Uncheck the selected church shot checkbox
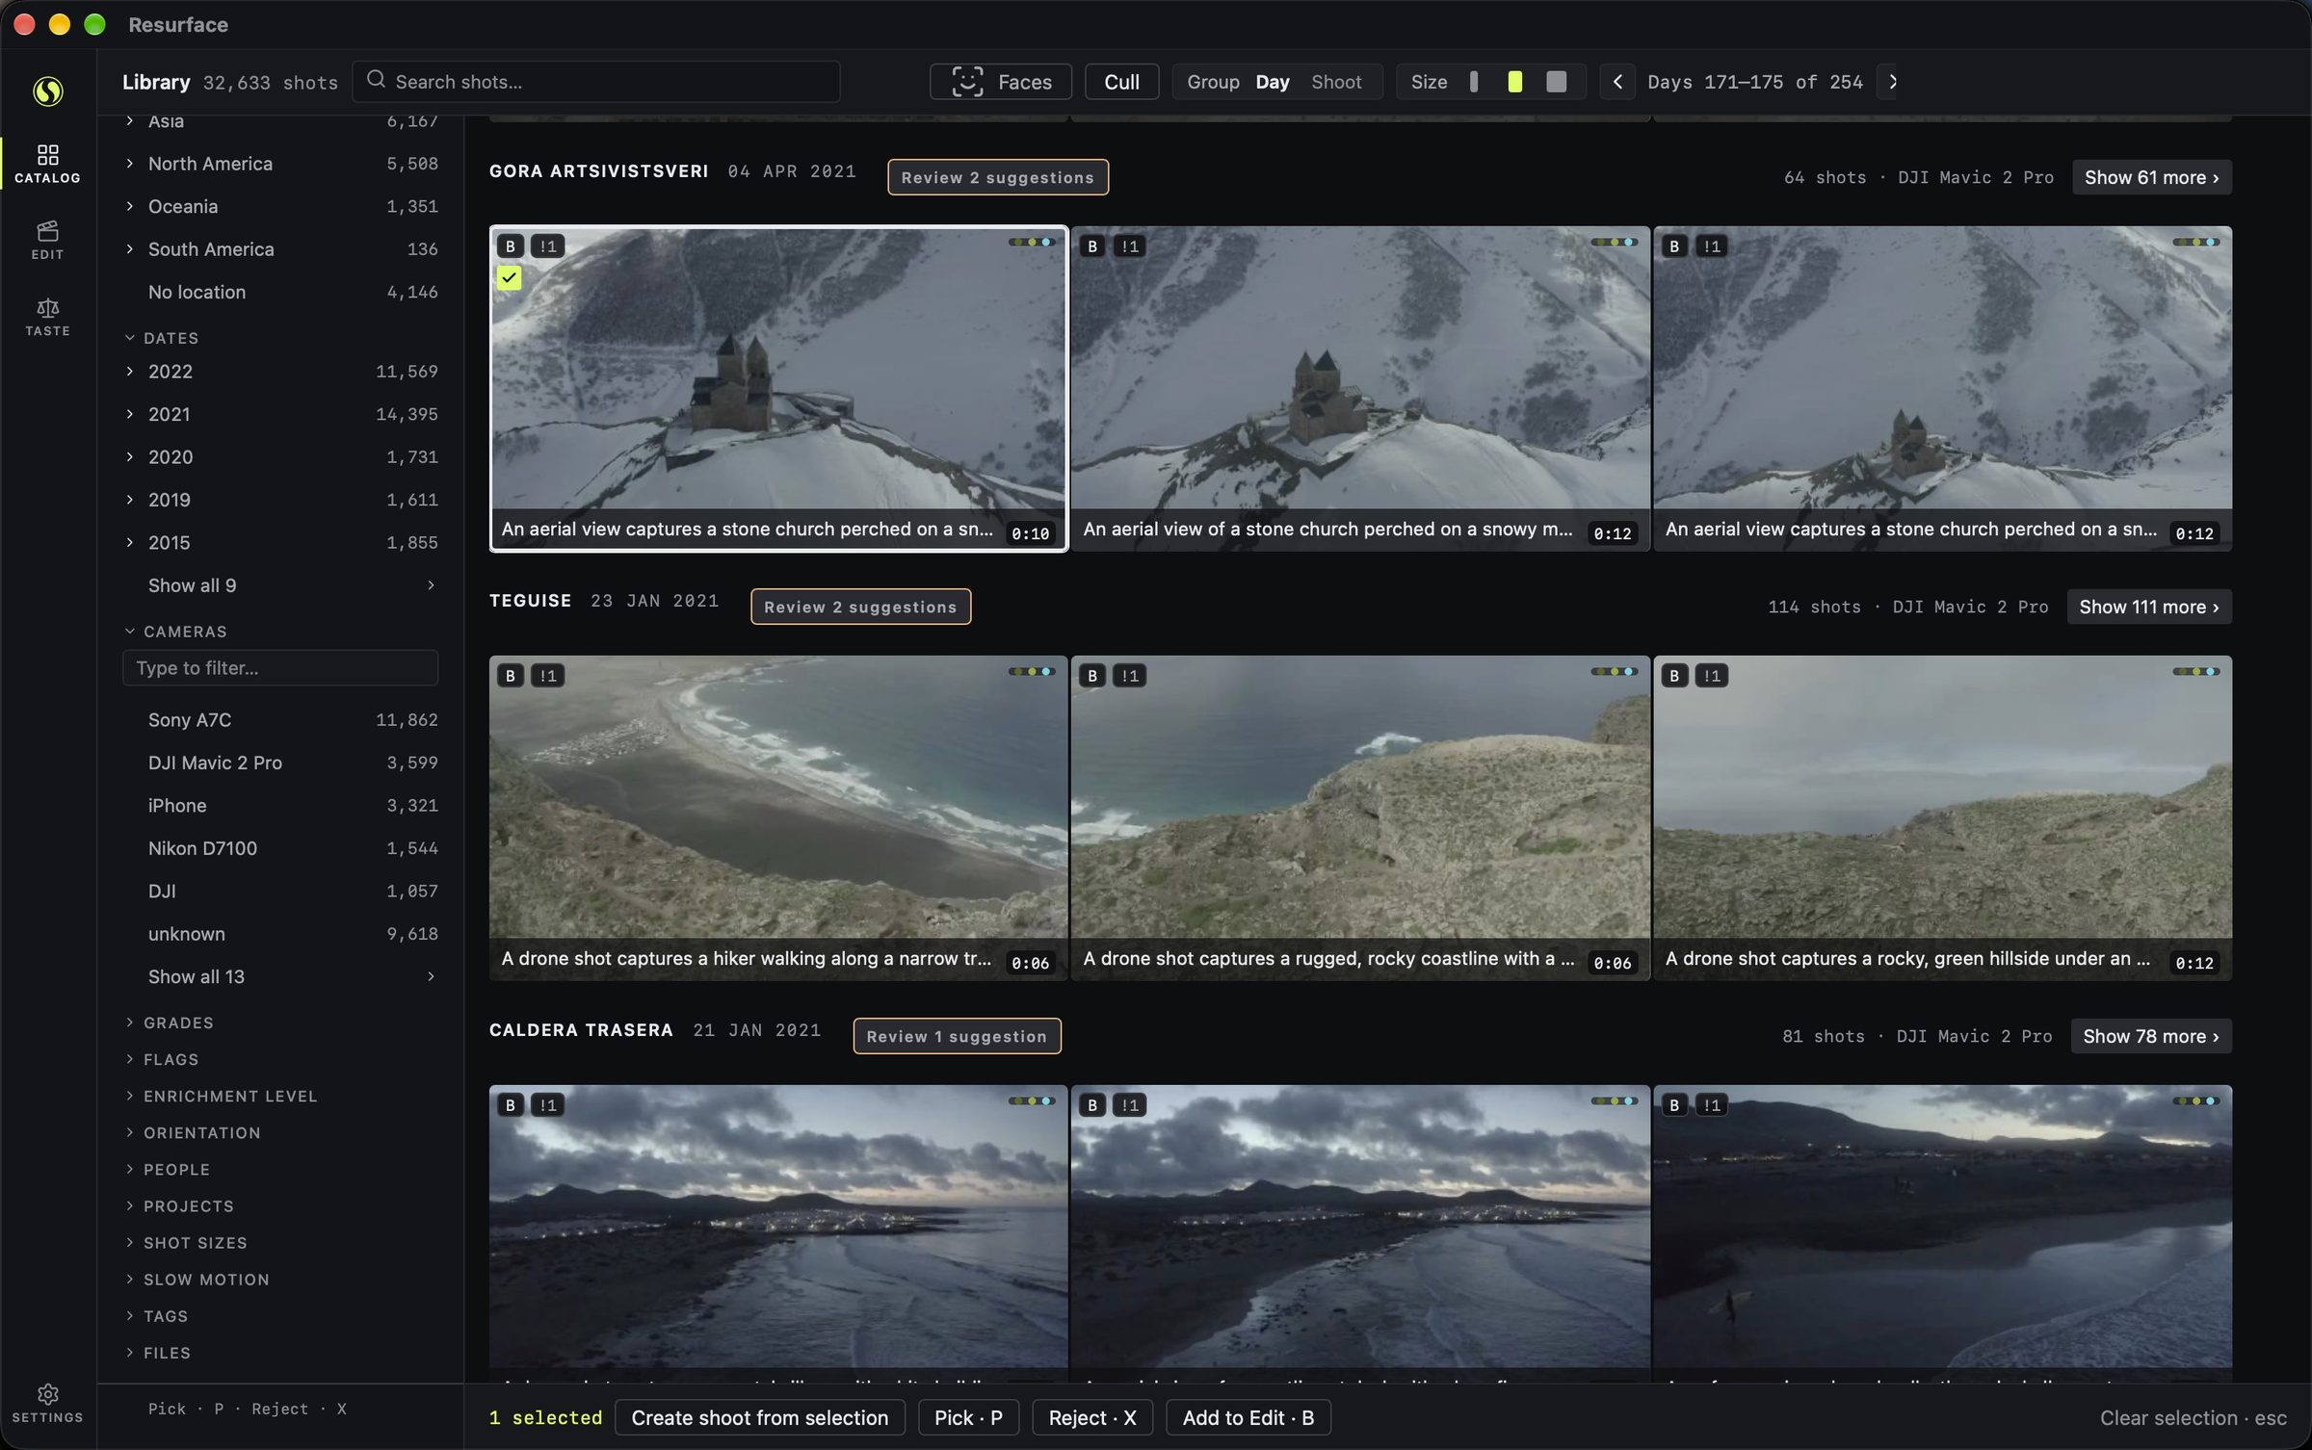 [x=510, y=278]
